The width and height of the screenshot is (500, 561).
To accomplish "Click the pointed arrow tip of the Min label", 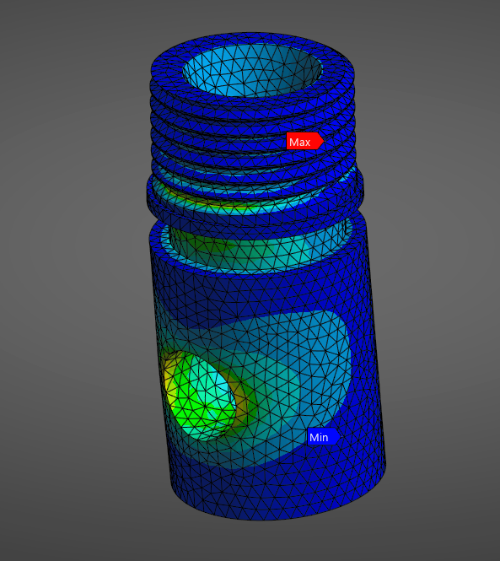I will click(339, 437).
